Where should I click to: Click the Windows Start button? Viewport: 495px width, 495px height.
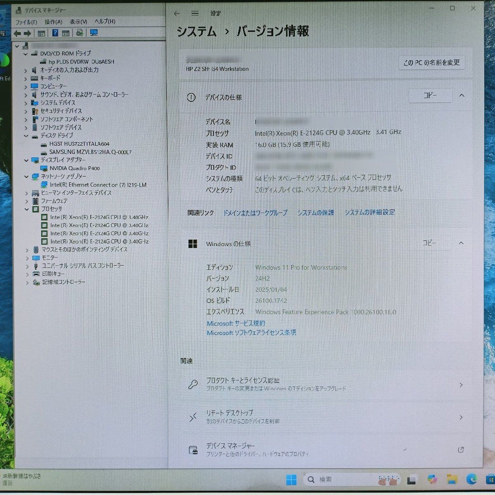pos(291,480)
